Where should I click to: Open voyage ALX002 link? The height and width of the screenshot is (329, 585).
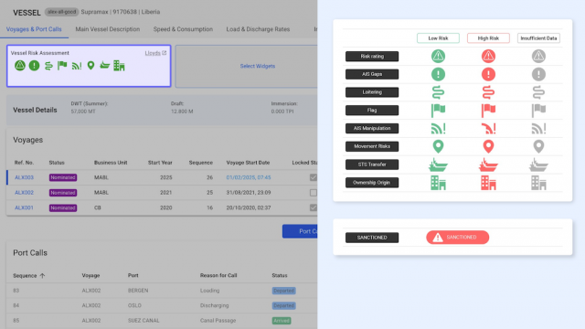25,193
